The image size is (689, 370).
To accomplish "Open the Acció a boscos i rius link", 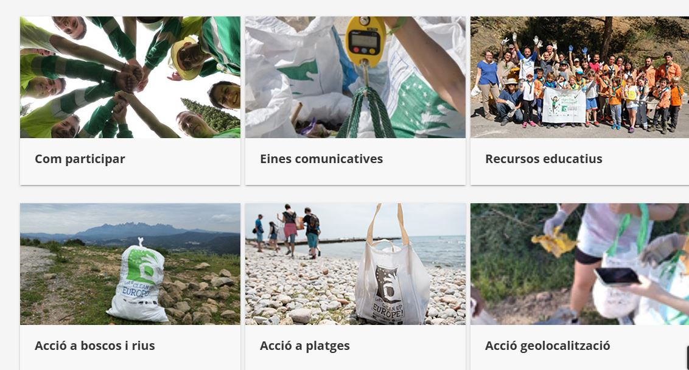I will click(x=95, y=346).
